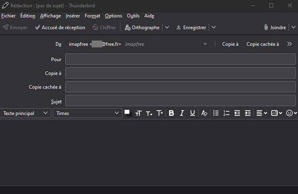
Task: Open the Aide menu
Action: [x=149, y=16]
